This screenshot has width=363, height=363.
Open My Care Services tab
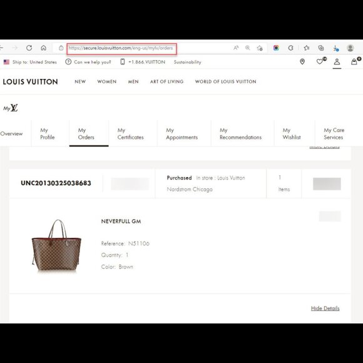click(x=334, y=133)
